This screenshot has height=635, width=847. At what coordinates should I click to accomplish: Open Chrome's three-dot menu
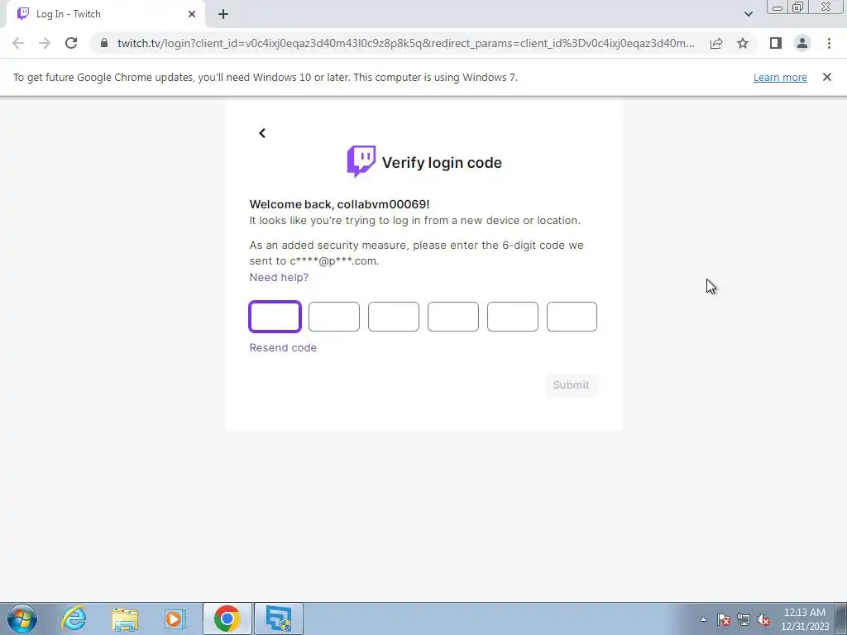[829, 43]
